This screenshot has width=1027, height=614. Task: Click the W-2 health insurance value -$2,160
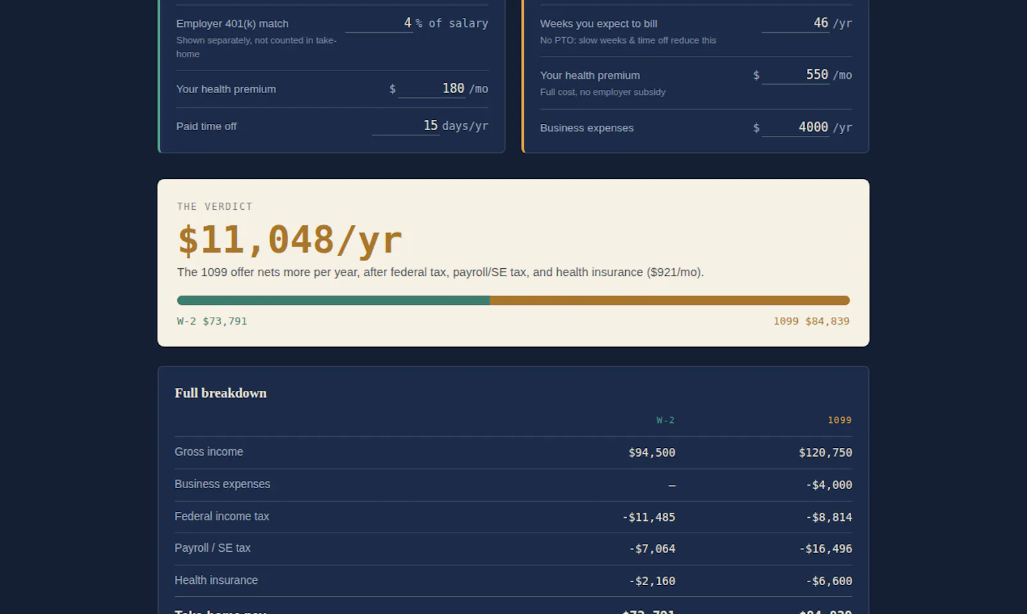coord(652,581)
